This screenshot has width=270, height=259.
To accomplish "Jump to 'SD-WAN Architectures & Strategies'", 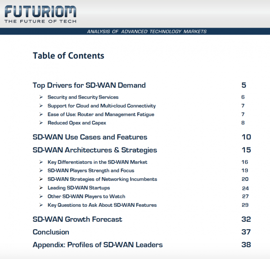I will point(95,150).
